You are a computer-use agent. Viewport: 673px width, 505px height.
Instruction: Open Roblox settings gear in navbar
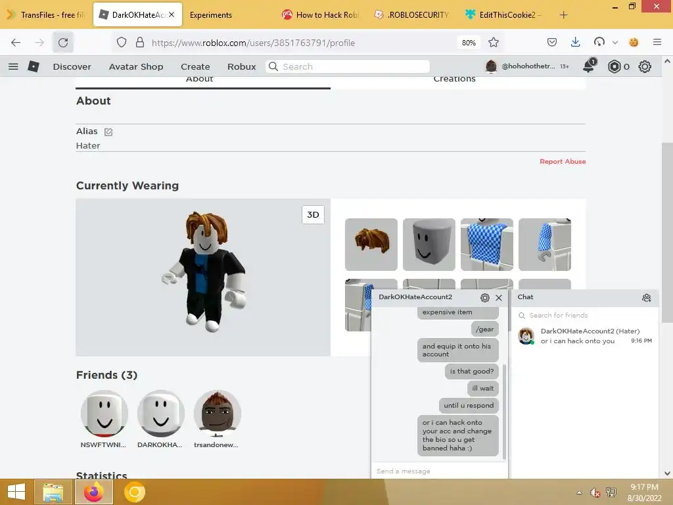[x=645, y=66]
